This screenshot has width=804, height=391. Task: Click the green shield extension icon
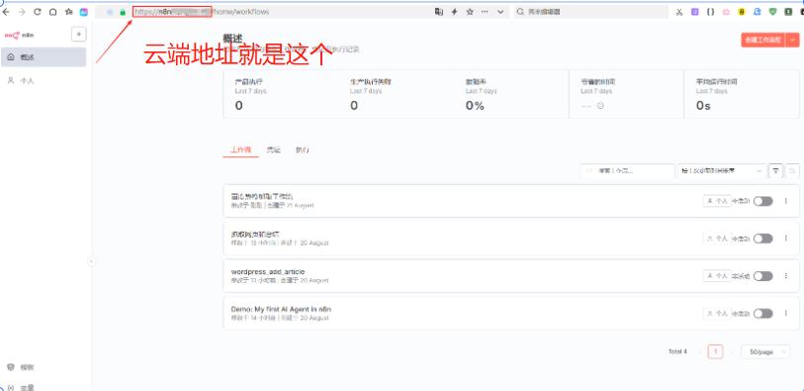coord(772,12)
